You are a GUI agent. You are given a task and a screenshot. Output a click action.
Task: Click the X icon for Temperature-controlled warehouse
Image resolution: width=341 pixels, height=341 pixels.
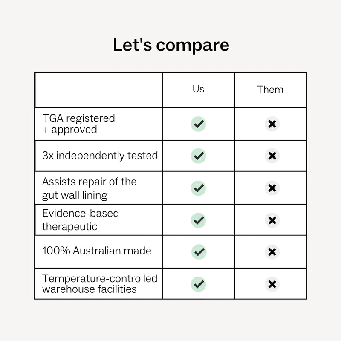click(x=272, y=284)
